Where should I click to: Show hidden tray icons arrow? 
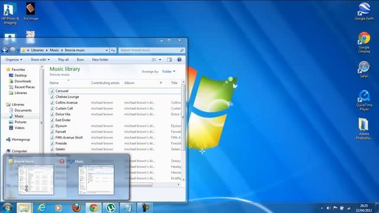coord(322,208)
